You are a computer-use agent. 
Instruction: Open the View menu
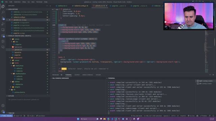(x=24, y=2)
